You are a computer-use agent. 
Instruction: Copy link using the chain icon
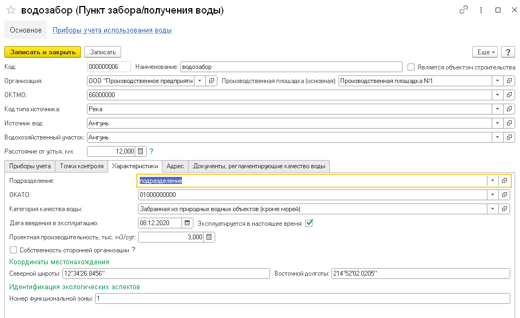pos(463,10)
